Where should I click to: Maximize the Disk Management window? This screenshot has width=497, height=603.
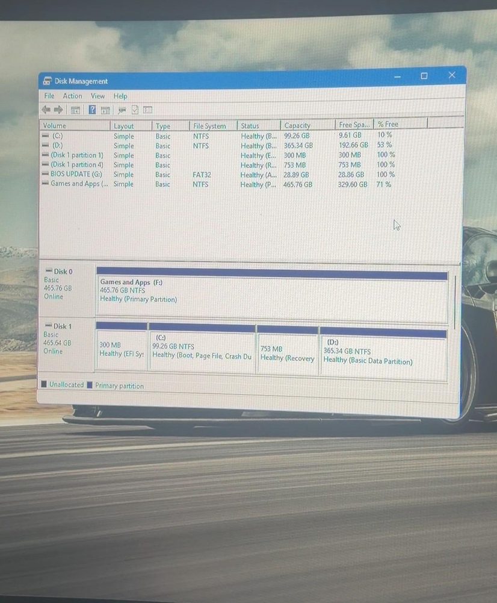424,76
